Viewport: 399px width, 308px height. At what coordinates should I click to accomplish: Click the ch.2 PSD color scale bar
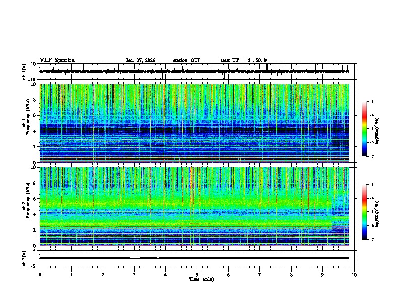(365, 212)
